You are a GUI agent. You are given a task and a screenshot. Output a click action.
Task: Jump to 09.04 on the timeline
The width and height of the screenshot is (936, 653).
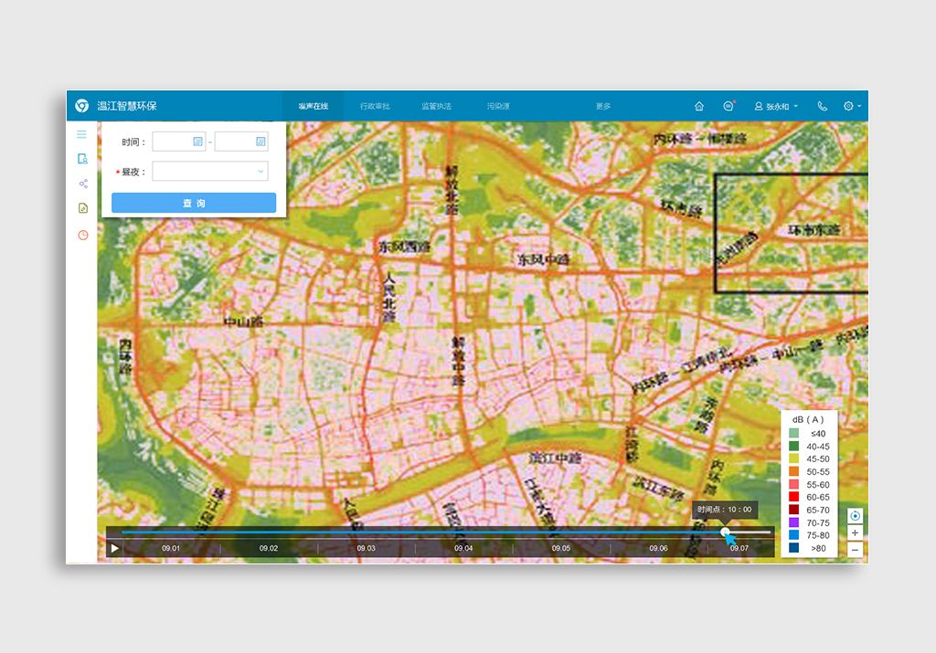click(x=463, y=548)
